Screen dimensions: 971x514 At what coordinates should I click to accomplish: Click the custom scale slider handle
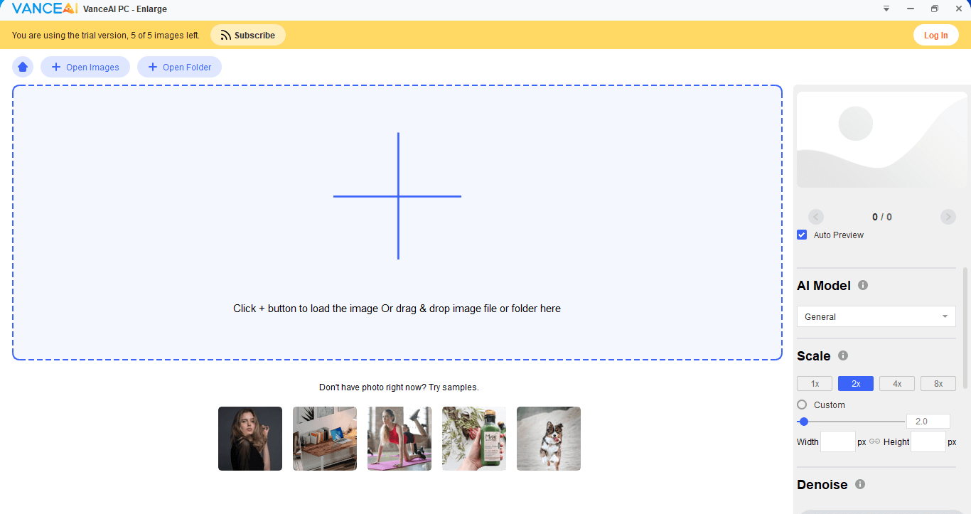803,421
